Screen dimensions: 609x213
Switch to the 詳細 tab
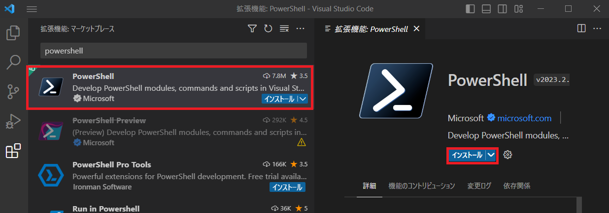click(369, 186)
